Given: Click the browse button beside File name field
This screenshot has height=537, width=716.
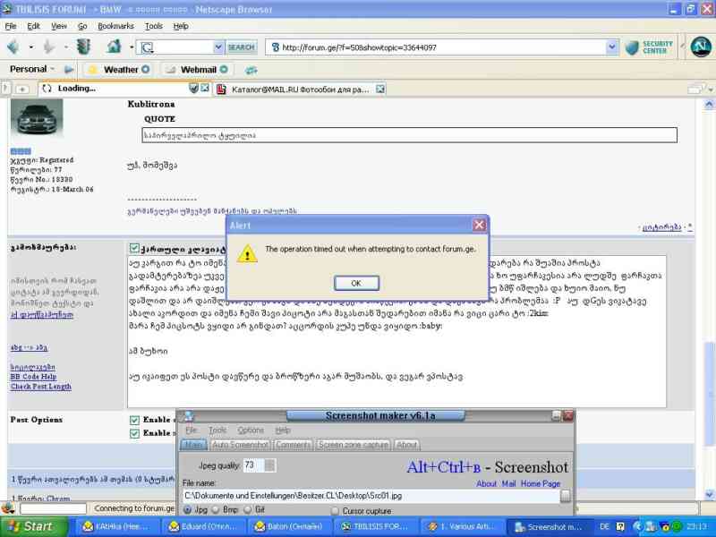Looking at the screenshot, I should [x=566, y=496].
